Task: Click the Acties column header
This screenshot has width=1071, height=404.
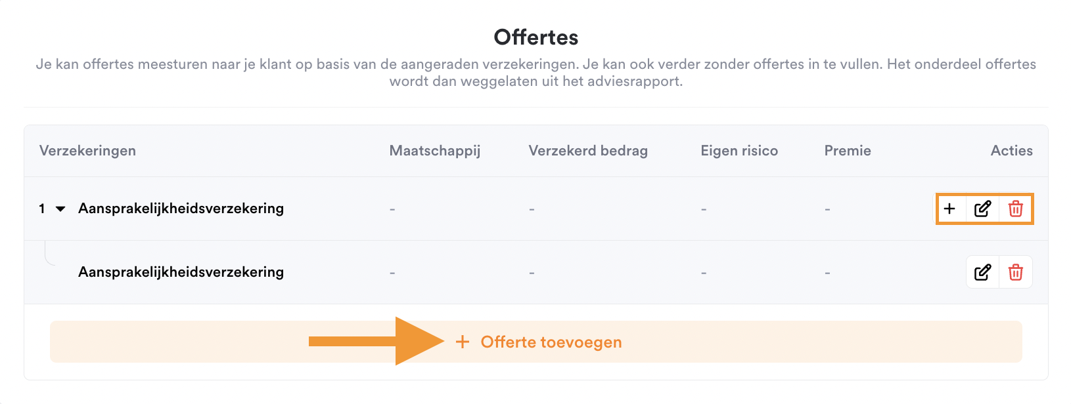Action: pos(1012,151)
